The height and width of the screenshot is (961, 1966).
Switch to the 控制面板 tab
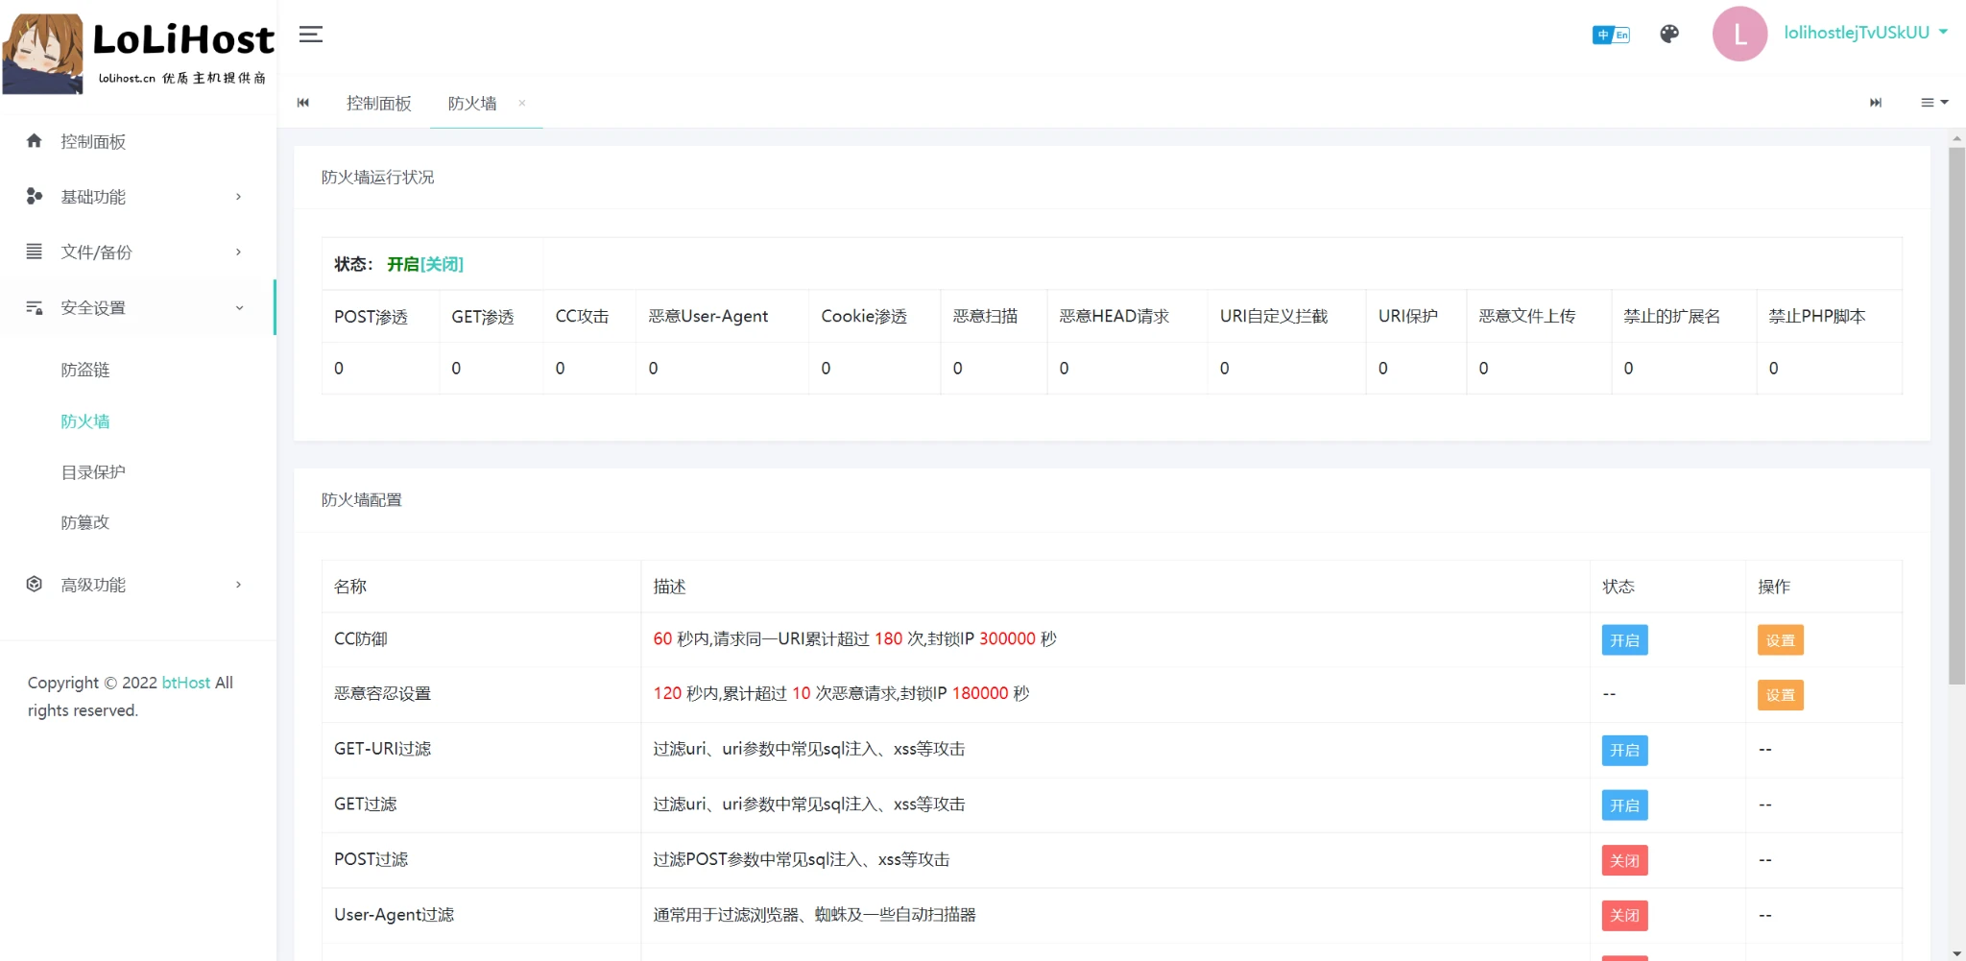click(378, 104)
